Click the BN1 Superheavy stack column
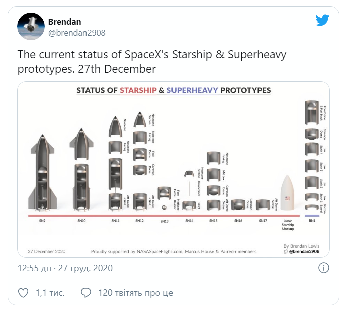Image resolution: width=344 pixels, height=311 pixels. [x=312, y=156]
